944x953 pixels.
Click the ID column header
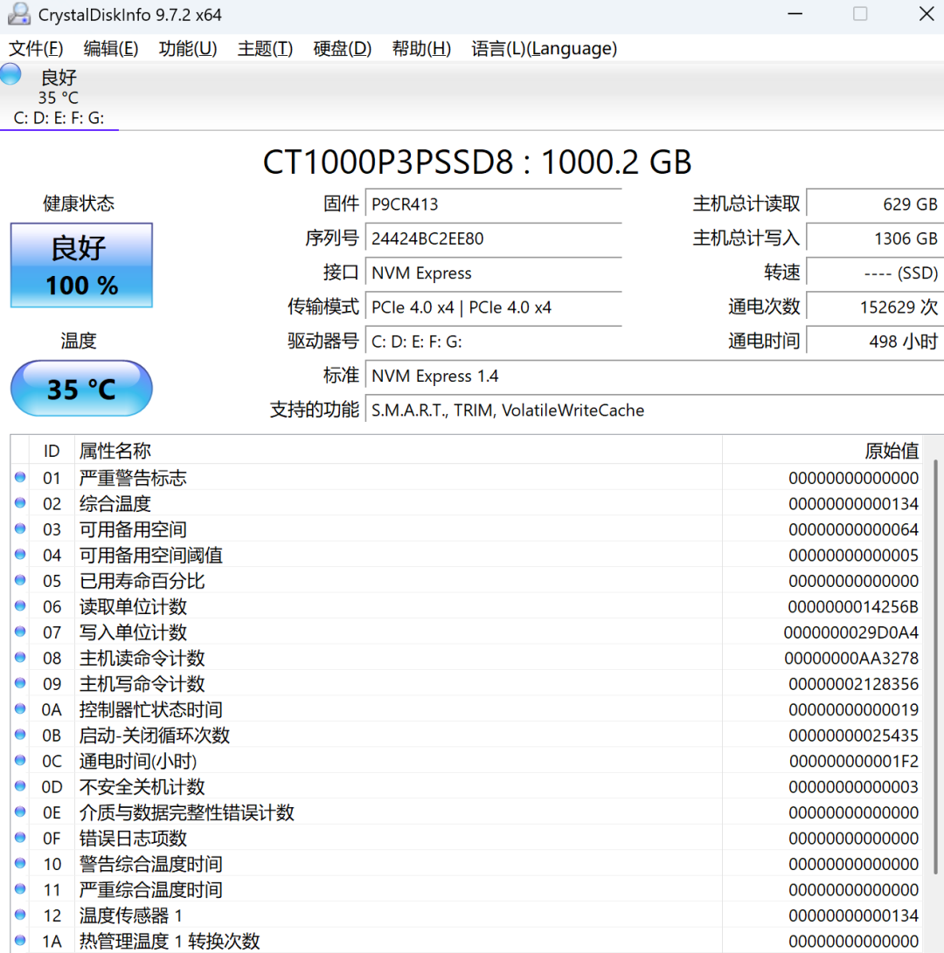tap(52, 451)
